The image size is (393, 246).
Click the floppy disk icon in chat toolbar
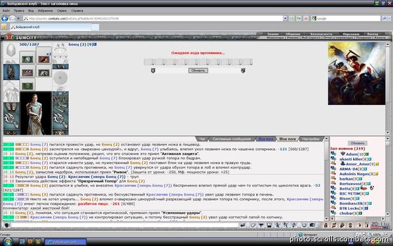[x=269, y=225]
